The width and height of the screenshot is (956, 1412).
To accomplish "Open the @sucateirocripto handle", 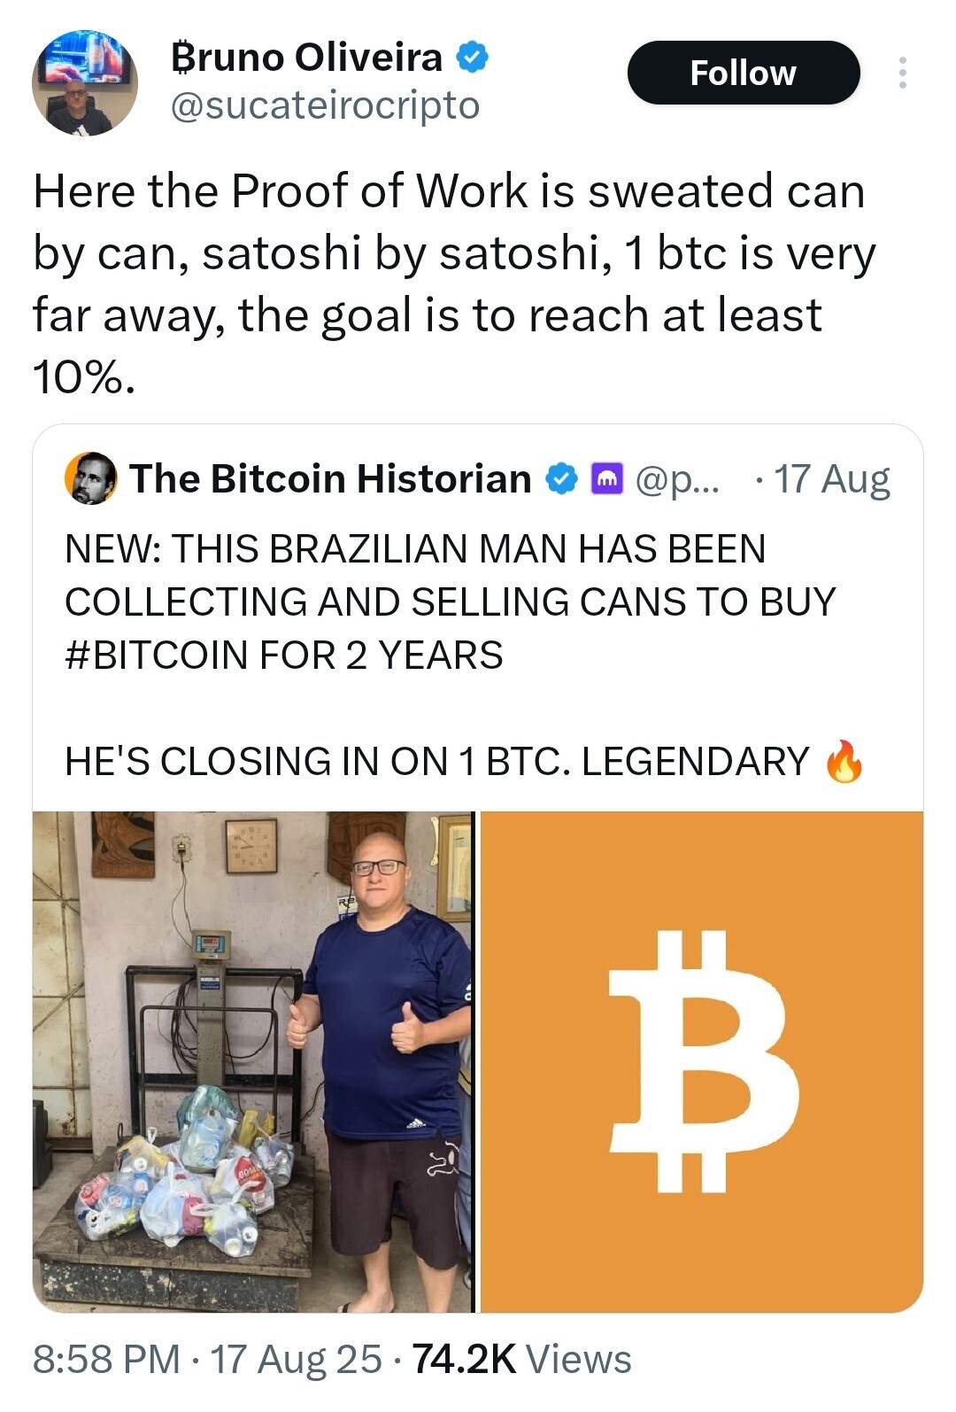I will pos(324,105).
